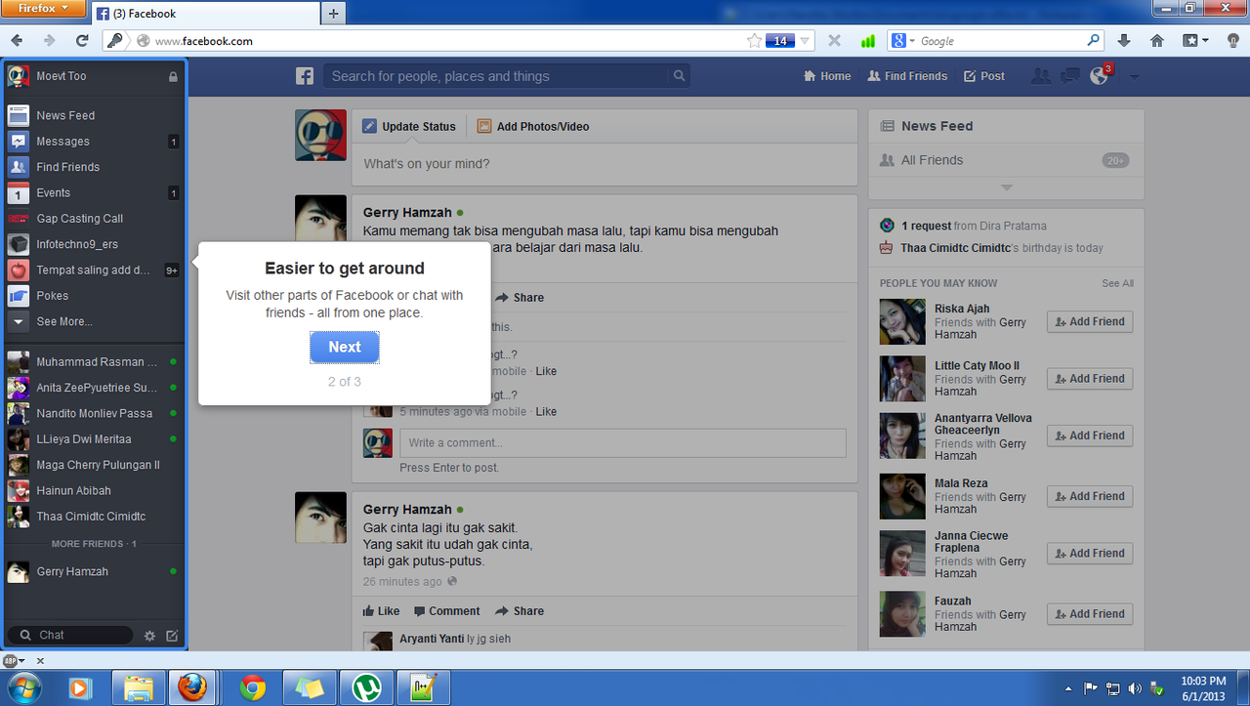Select the Update Status tab
Viewport: 1250px width, 706px height.
coord(409,126)
